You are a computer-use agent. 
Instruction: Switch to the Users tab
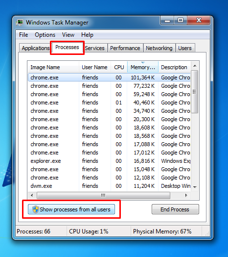(x=185, y=48)
